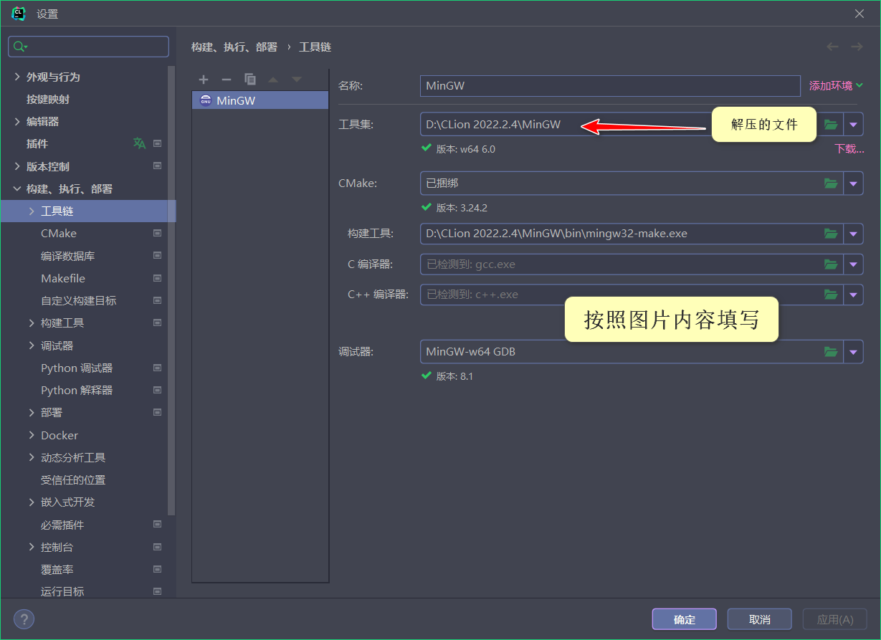Copy the selected toolchain

pyautogui.click(x=250, y=80)
